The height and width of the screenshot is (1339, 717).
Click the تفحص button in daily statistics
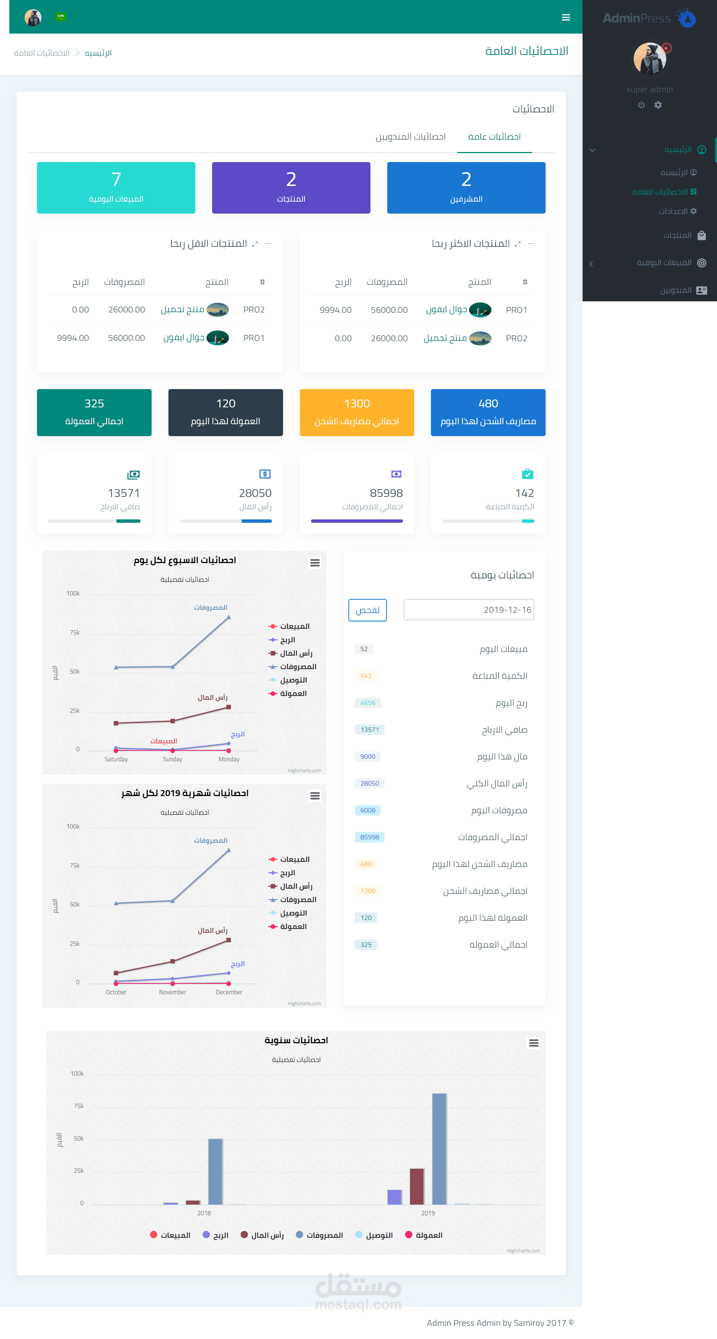pos(367,610)
